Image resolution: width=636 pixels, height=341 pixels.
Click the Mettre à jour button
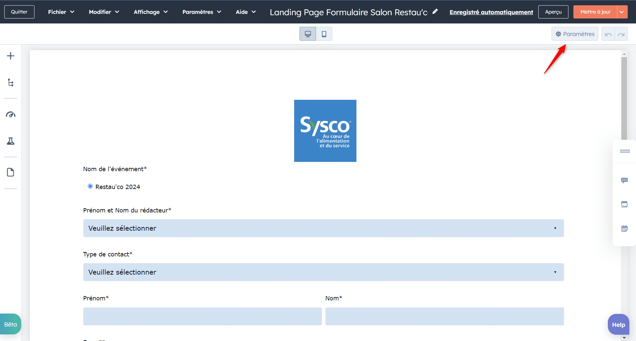coord(595,12)
